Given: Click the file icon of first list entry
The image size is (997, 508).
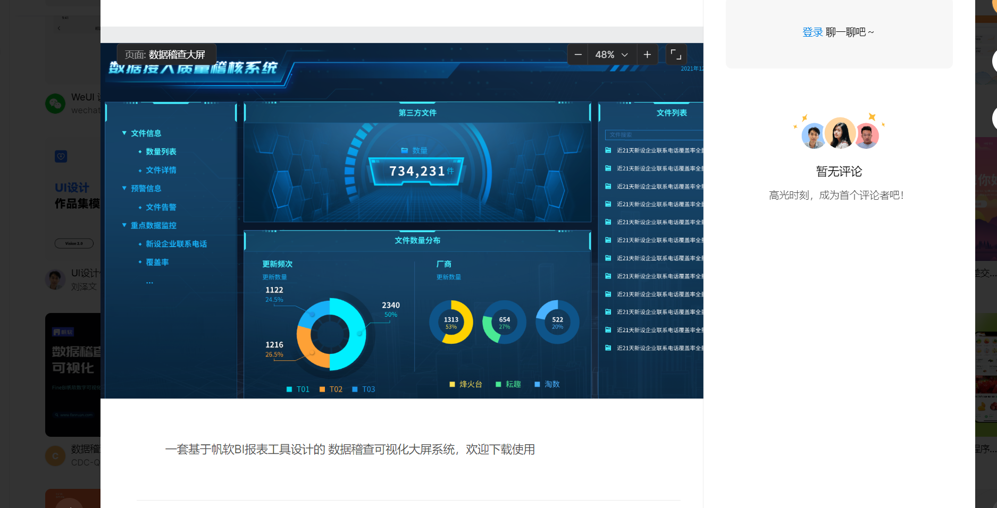Looking at the screenshot, I should 608,150.
